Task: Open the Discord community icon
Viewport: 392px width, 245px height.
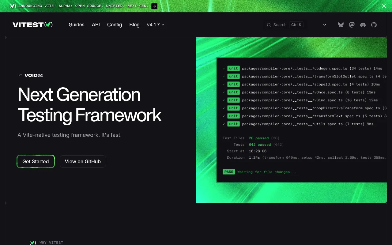Action: [x=363, y=25]
